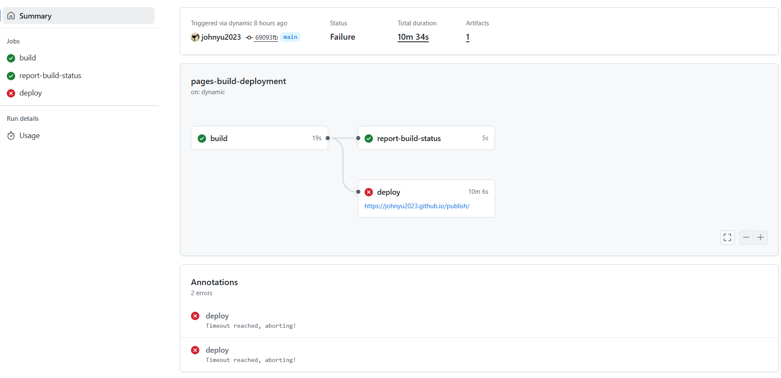The image size is (781, 378).
Task: Toggle fullscreen workflow graph view
Action: tap(727, 237)
